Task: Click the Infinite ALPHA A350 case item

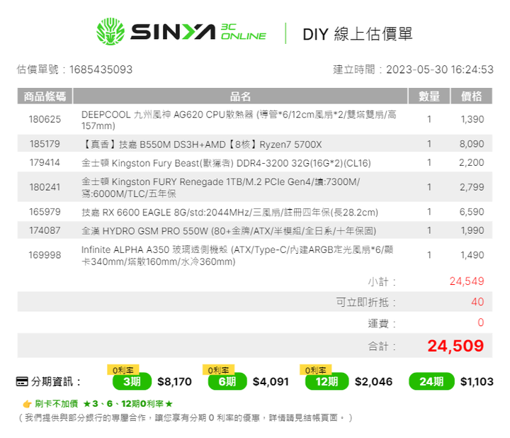Action: [x=237, y=255]
